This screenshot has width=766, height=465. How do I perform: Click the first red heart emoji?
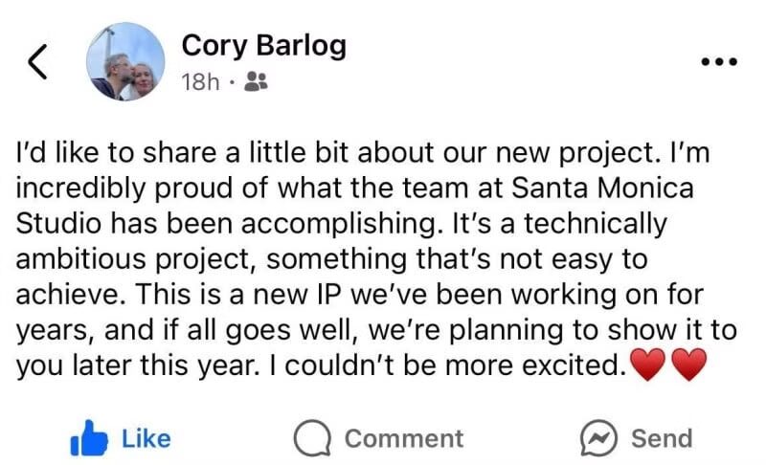pyautogui.click(x=648, y=365)
